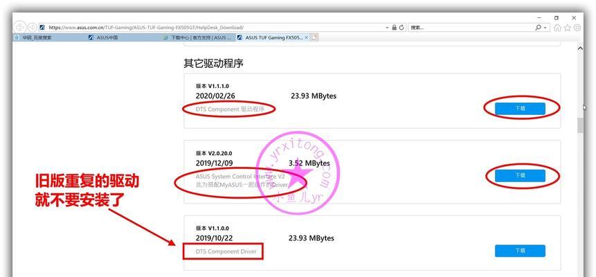Screen dimensions: 596x277
Task: Click the 23.93 MBytes size for V1.1.0.0
Action: click(311, 238)
